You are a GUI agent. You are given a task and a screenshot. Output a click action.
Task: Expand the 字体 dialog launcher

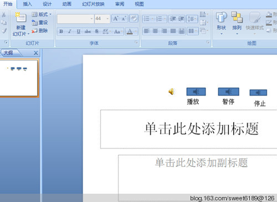tap(136, 42)
